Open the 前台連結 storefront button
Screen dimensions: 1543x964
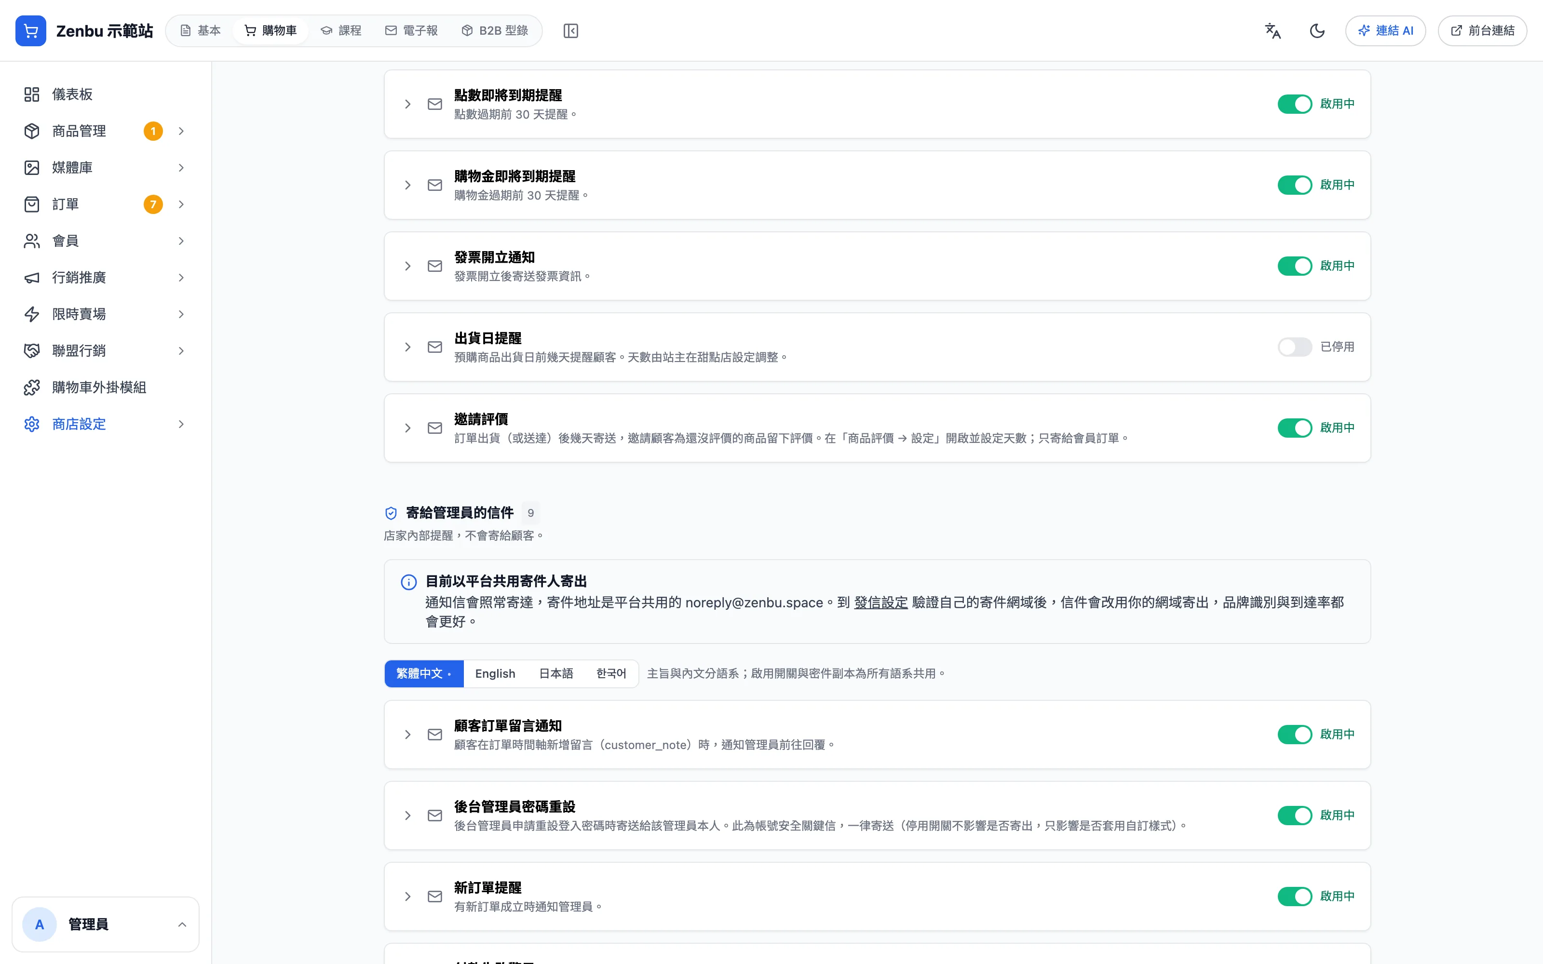pyautogui.click(x=1482, y=30)
